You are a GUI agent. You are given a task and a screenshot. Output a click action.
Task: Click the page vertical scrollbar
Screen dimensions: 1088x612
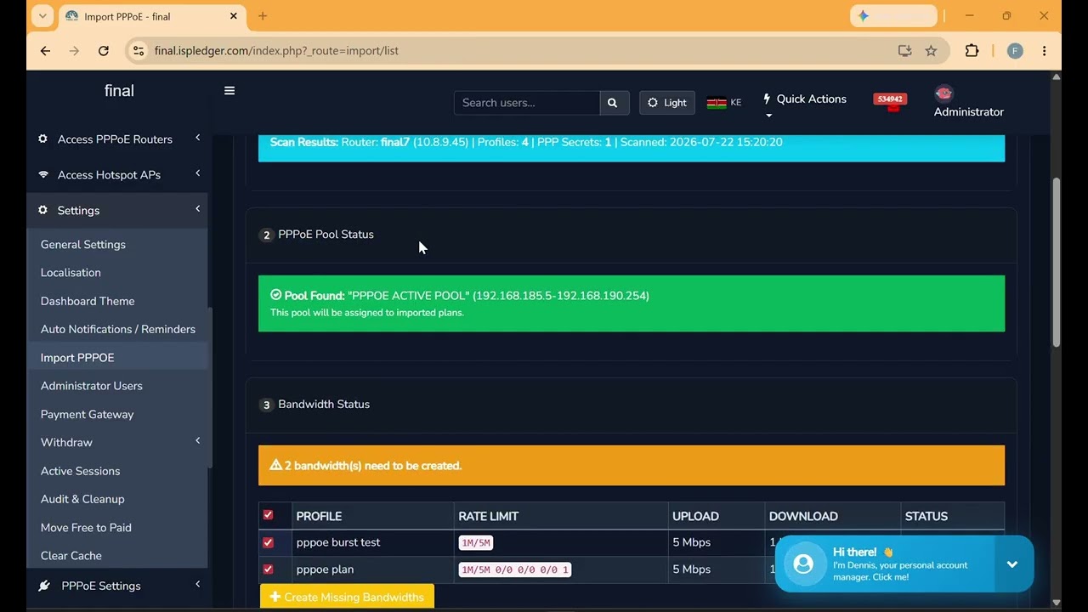[1057, 262]
